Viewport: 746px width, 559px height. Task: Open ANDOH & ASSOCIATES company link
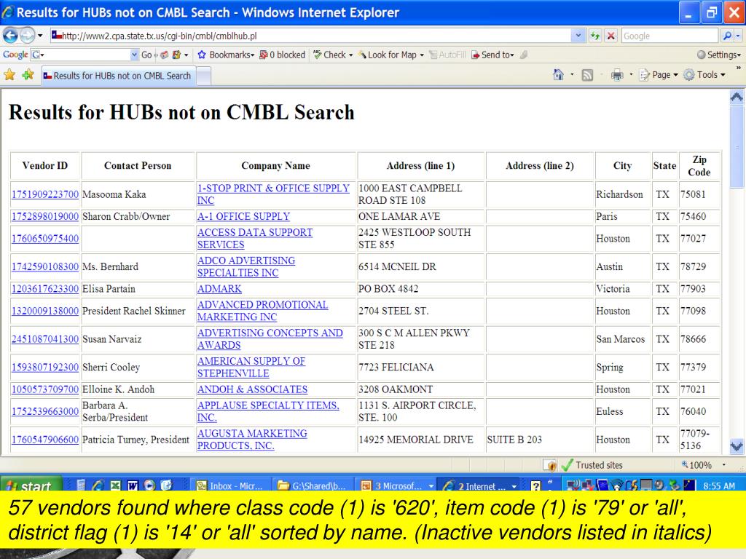[252, 389]
